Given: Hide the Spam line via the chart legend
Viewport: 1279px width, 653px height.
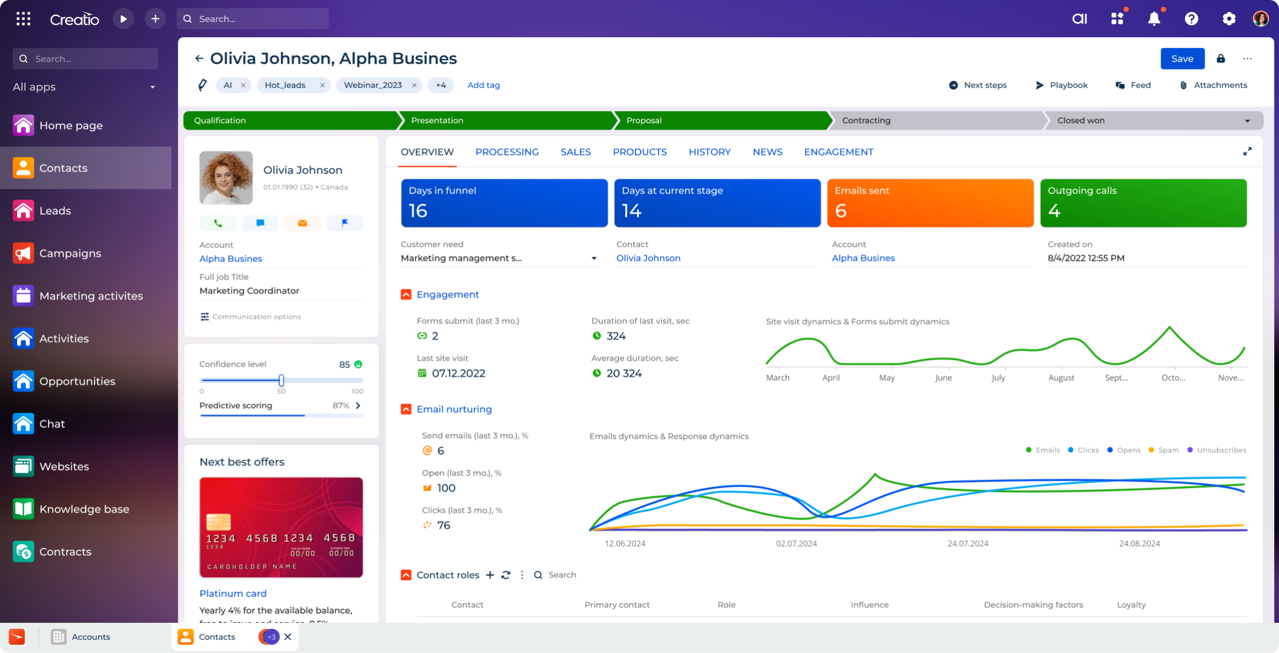Looking at the screenshot, I should click(1168, 449).
